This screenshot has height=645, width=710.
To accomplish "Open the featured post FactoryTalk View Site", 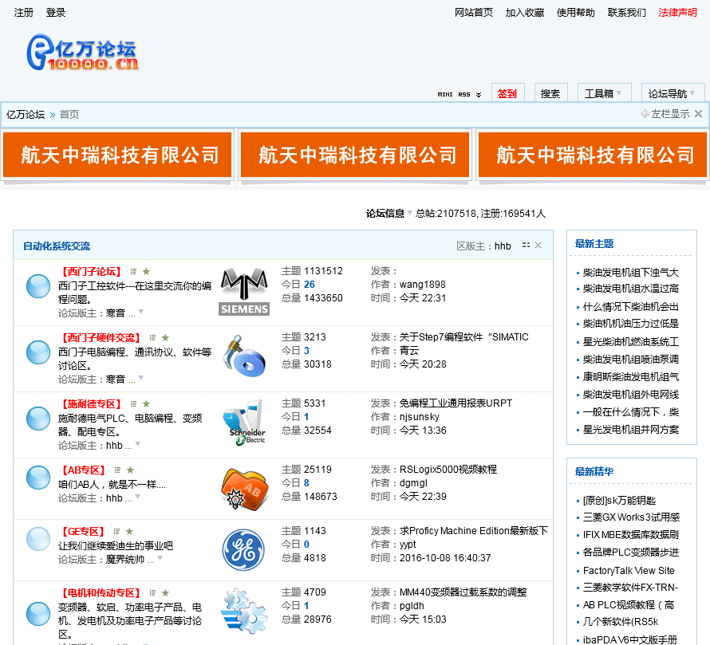I will pyautogui.click(x=629, y=570).
